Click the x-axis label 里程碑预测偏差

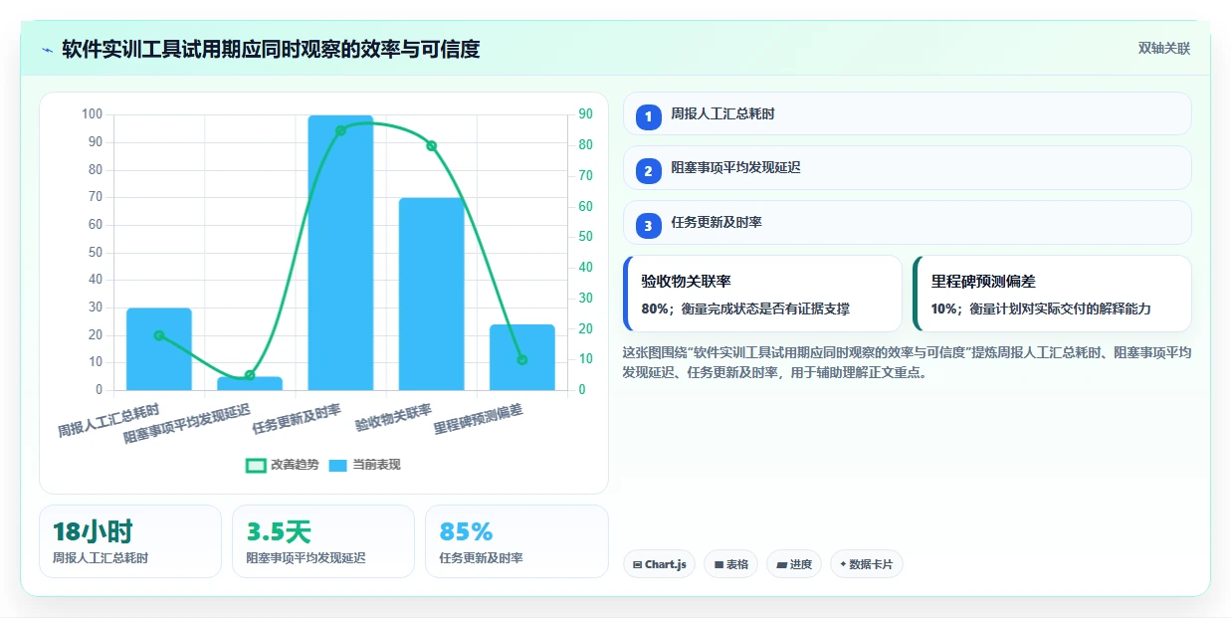(x=479, y=420)
